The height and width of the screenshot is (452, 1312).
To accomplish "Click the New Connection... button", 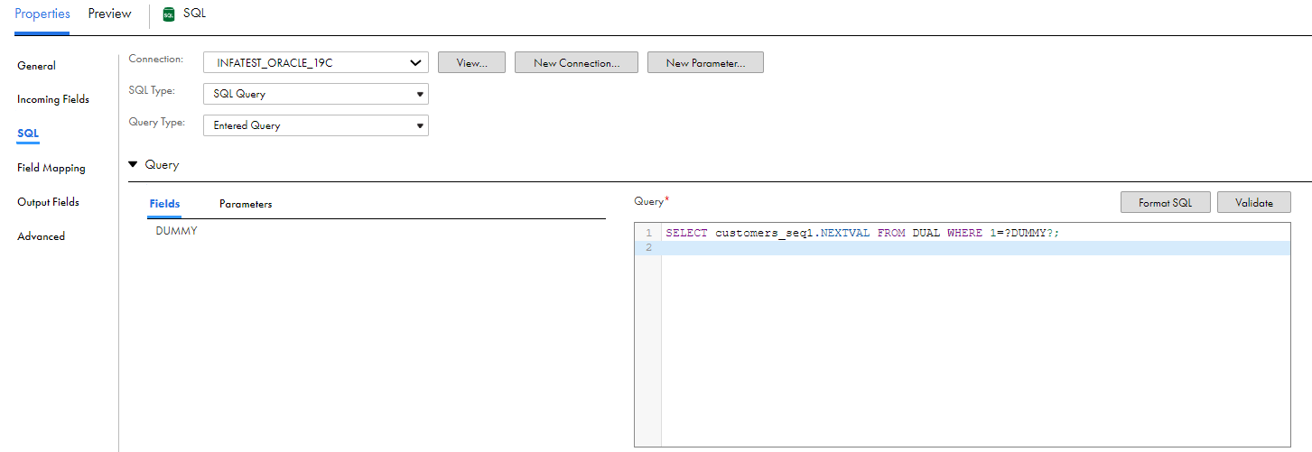I will point(576,63).
